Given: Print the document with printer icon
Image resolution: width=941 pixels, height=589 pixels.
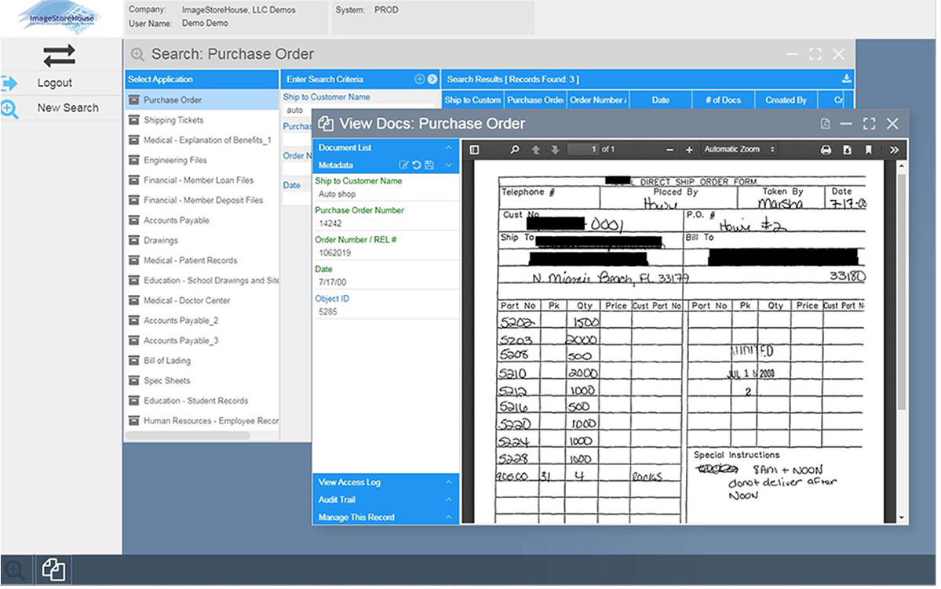Looking at the screenshot, I should point(826,149).
